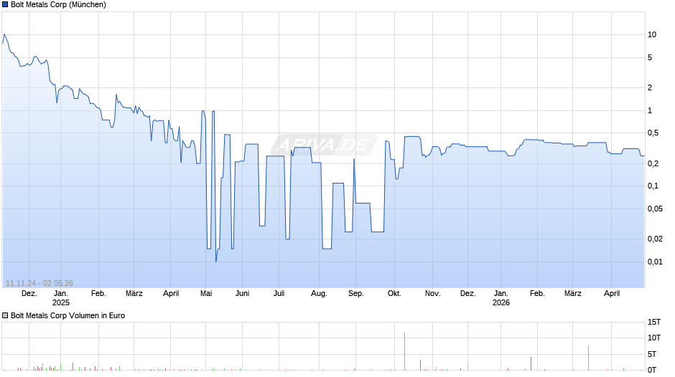Click the date range '11.11.24 - 02.05.26'
This screenshot has height=377, width=675.
[x=39, y=283]
